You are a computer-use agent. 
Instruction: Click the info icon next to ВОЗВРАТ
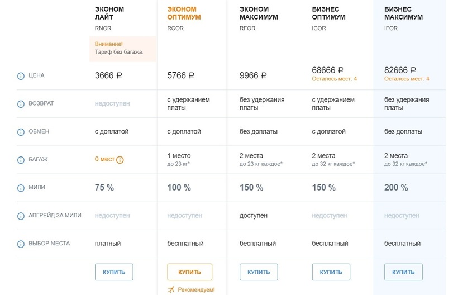[21, 104]
